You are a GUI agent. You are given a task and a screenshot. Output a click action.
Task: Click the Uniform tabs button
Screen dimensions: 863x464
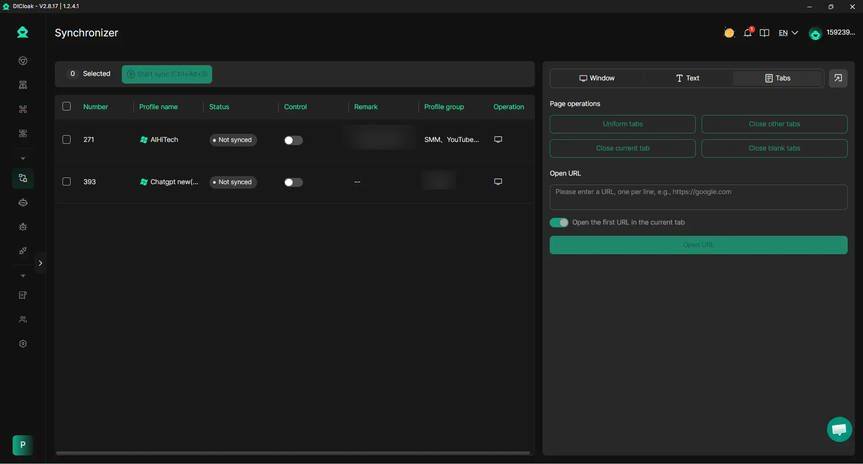[x=622, y=124]
